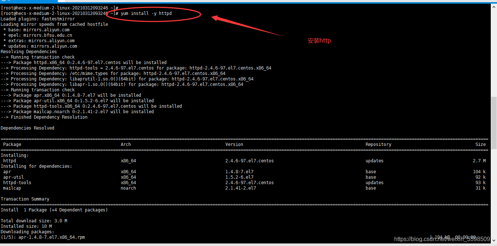This screenshot has height=246, width=497.
Task: Click the scrollbar up arrow
Action: 494,7
